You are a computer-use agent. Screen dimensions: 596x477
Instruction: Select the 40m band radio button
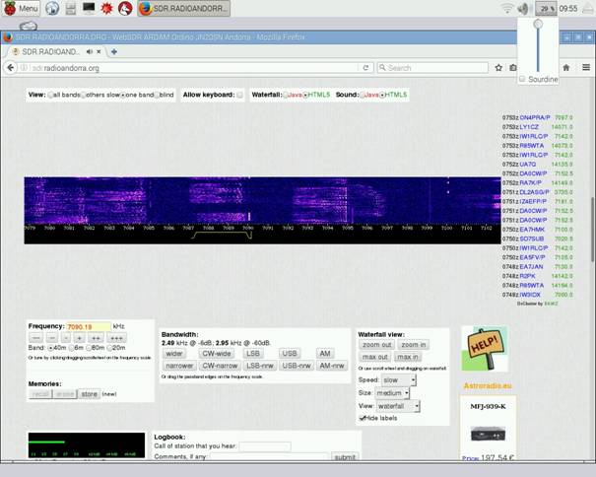50,348
